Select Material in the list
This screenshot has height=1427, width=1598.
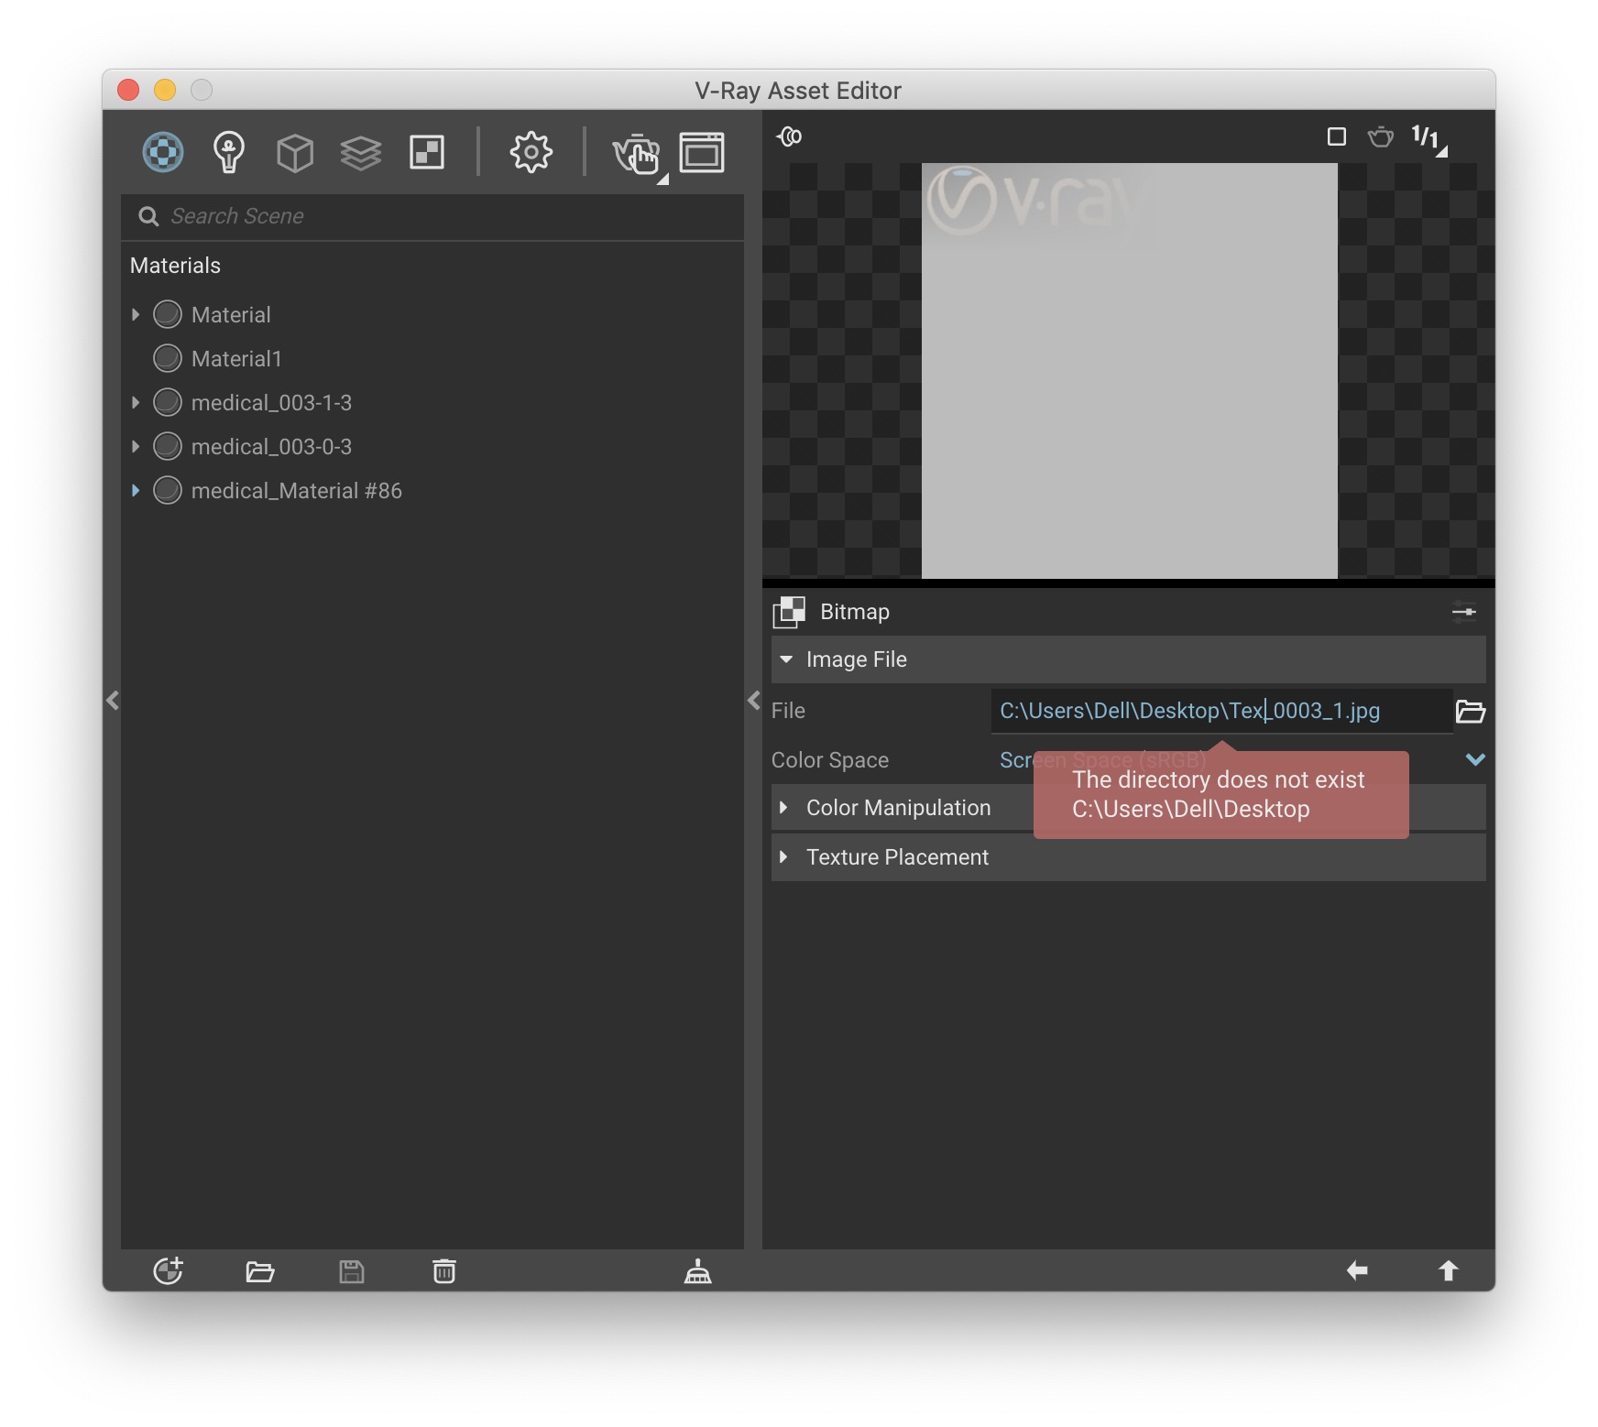point(231,315)
